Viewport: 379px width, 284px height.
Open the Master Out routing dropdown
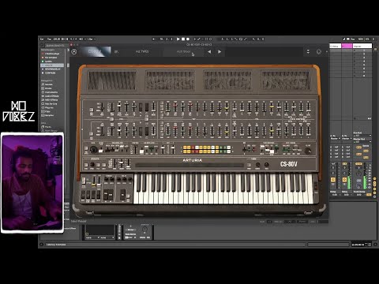click(x=362, y=142)
